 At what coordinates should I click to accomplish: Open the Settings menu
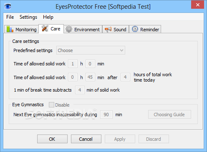click(28, 17)
